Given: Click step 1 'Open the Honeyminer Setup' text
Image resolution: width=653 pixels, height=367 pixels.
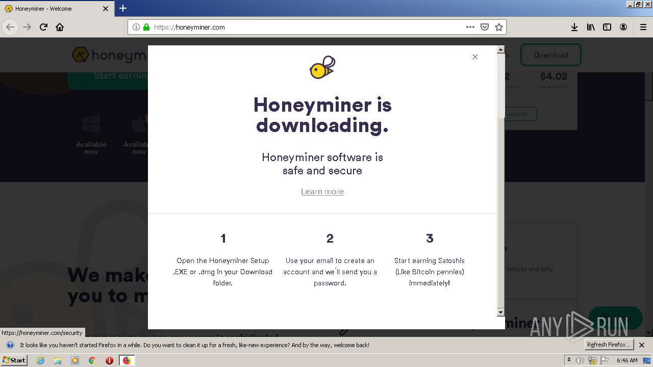Looking at the screenshot, I should (223, 272).
